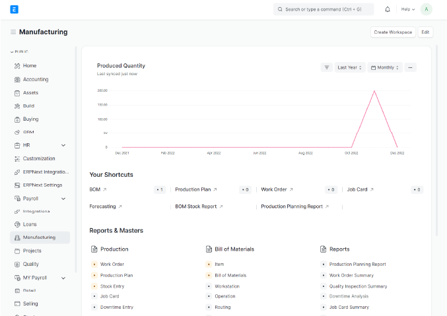This screenshot has width=447, height=316.
Task: Collapse the PUBLIC sidebar section
Action: (19, 51)
